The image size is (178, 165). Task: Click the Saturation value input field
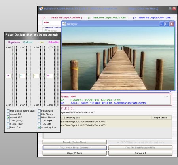50,76
